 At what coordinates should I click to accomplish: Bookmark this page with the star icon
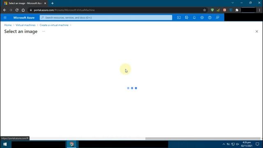pyautogui.click(x=205, y=10)
